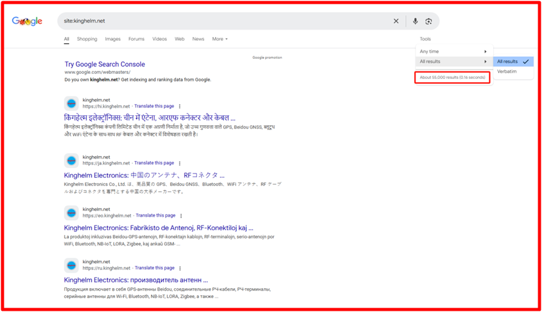Start voice search with microphone icon
This screenshot has width=542, height=312.
tap(415, 21)
